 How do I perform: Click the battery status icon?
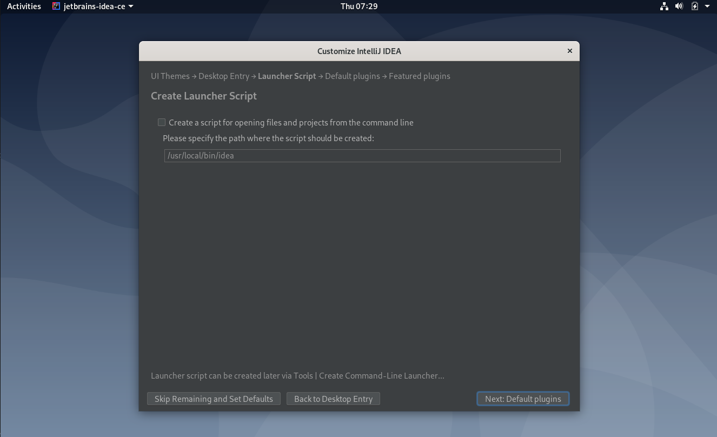tap(694, 6)
